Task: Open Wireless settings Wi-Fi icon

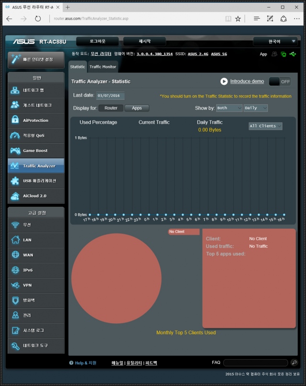Action: [15, 225]
